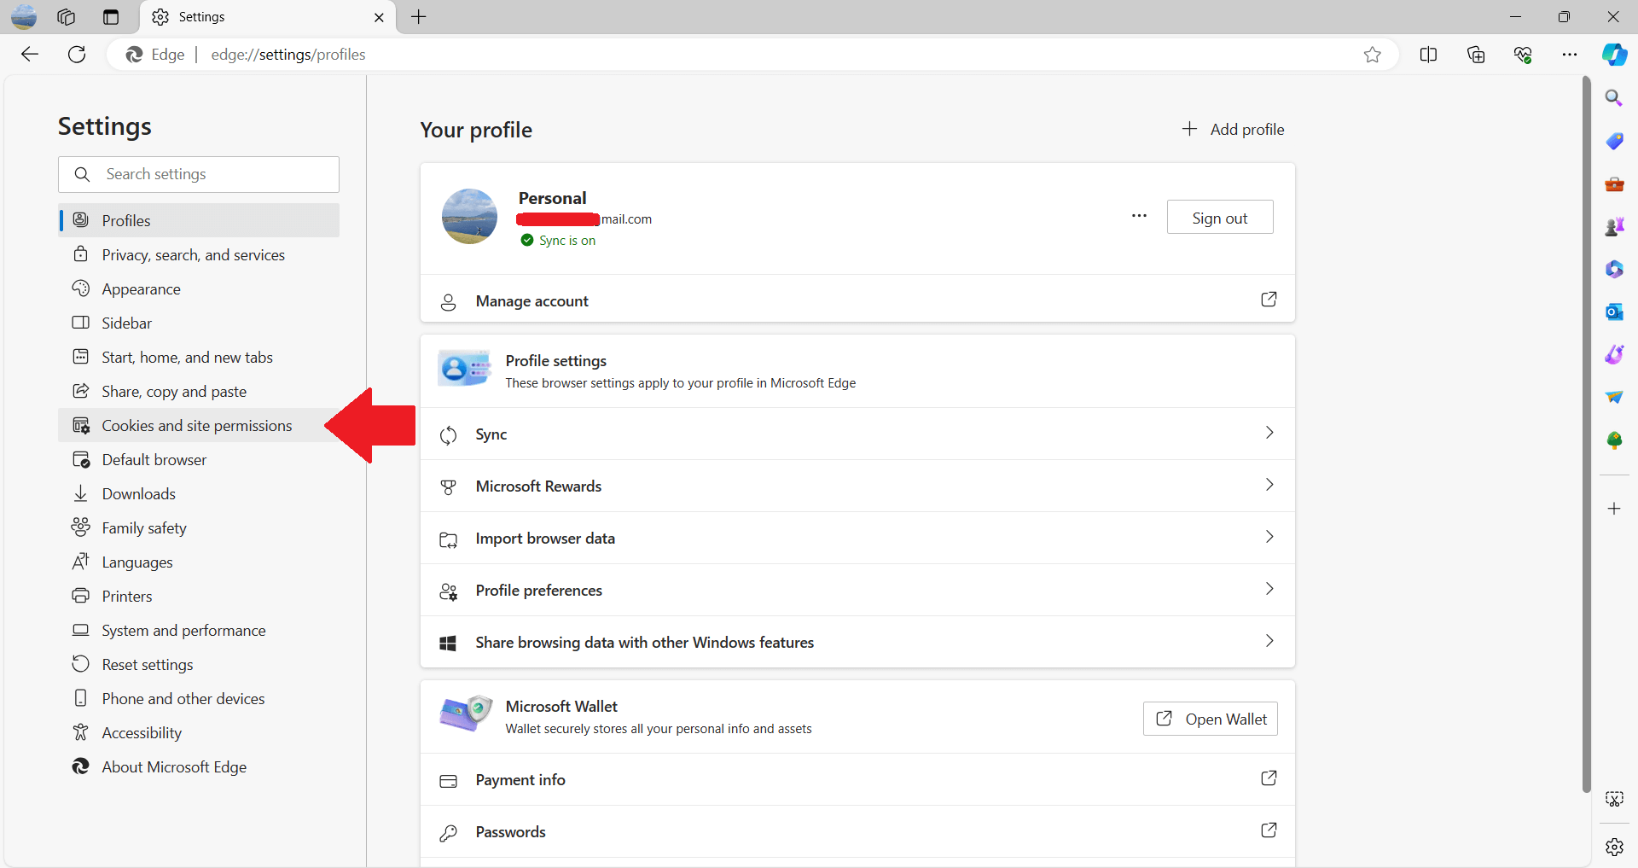Open Profiles settings section
The width and height of the screenshot is (1638, 868).
pos(199,220)
